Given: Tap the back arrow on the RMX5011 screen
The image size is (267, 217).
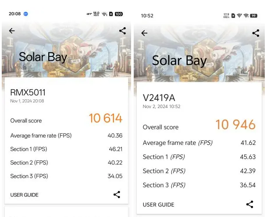Looking at the screenshot, I should 12,31.
